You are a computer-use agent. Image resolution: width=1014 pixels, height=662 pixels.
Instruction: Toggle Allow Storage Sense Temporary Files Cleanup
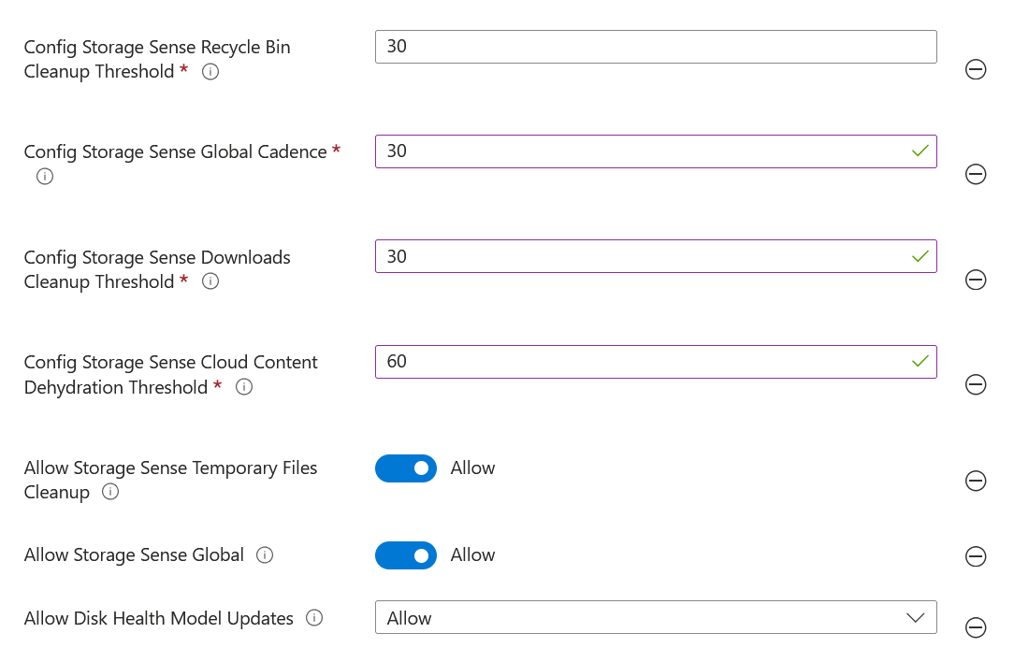click(406, 468)
